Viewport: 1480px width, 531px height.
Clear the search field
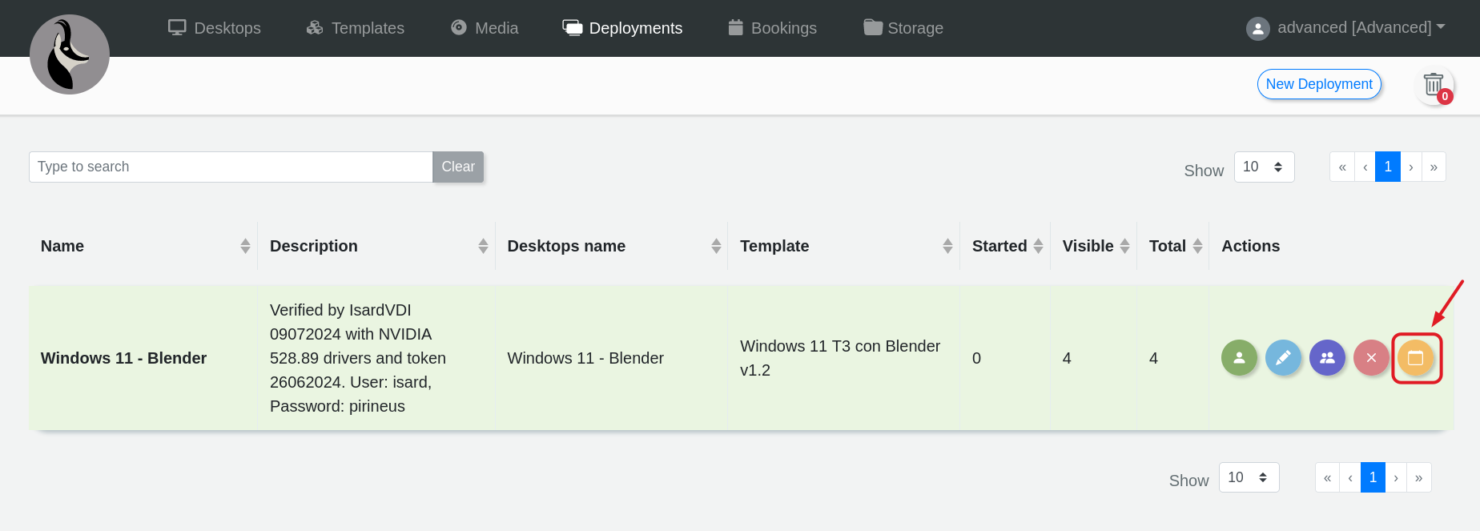coord(458,167)
